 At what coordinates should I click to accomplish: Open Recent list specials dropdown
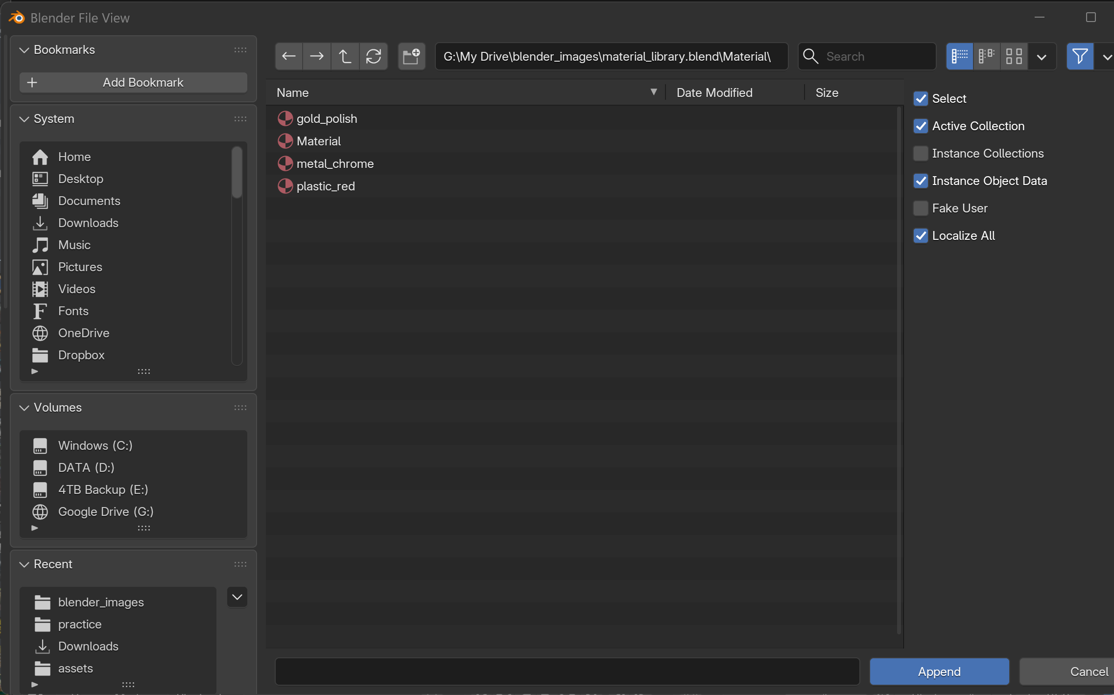pyautogui.click(x=237, y=597)
